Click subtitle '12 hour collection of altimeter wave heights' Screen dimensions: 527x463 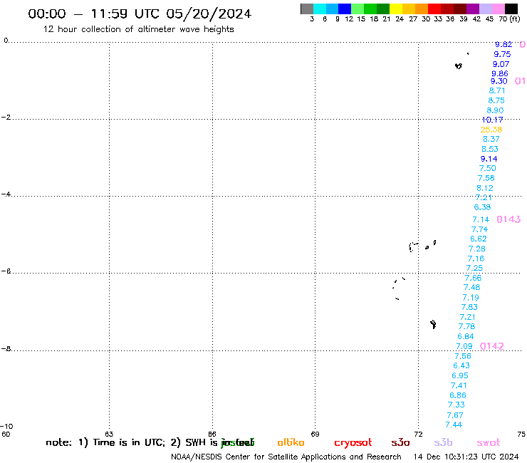[138, 29]
